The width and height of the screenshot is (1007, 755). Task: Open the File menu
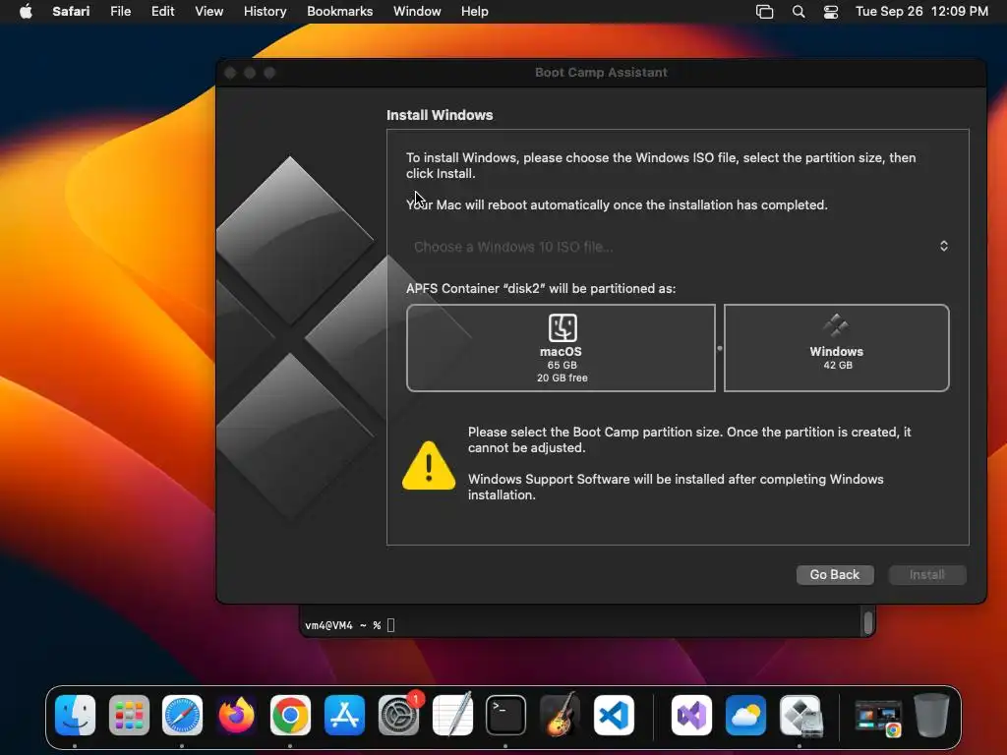pos(120,12)
